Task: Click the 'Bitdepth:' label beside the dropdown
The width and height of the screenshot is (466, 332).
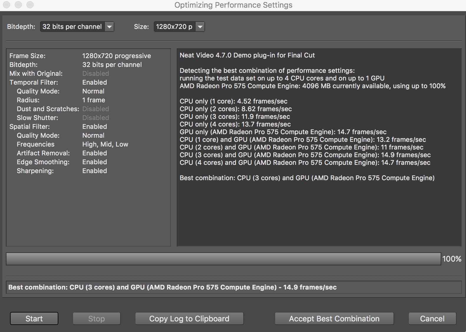Action: (x=21, y=27)
